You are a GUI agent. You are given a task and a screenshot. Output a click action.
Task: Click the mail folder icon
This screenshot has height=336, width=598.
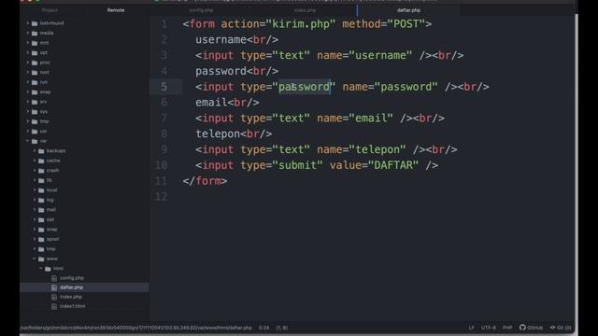click(41, 210)
